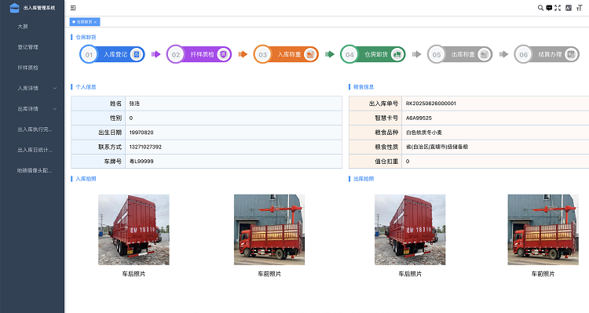The height and width of the screenshot is (313, 589).
Task: Click the phone number 13271027392
Action: [x=145, y=147]
